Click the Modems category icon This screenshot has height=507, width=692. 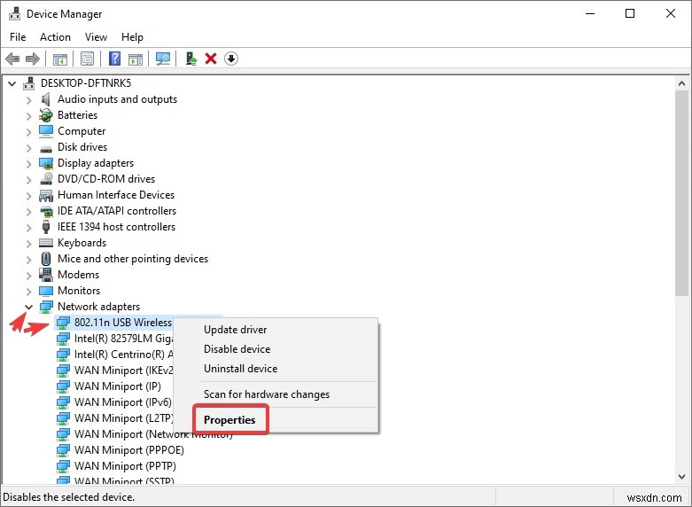coord(46,275)
